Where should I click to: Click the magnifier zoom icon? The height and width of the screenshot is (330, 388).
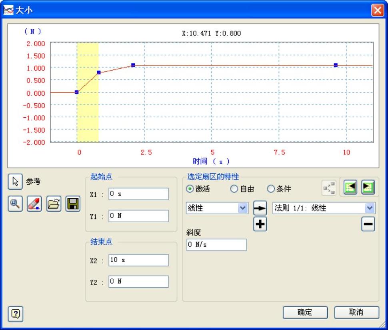[16, 204]
